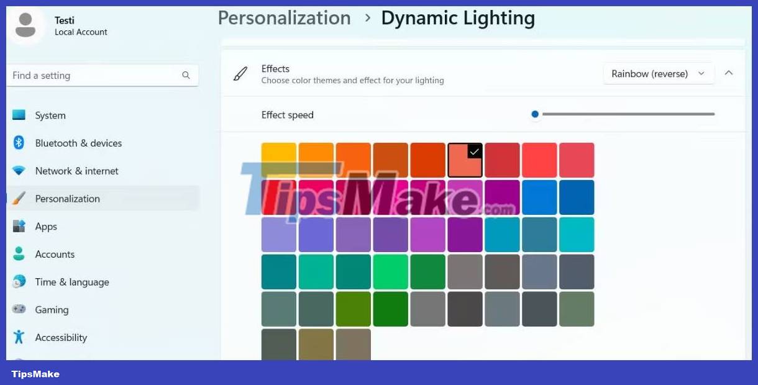Image resolution: width=758 pixels, height=385 pixels.
Task: Select the Bluetooth & devices icon
Action: tap(19, 143)
